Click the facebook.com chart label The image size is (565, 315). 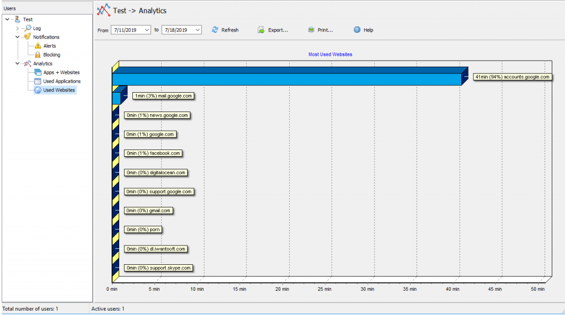coord(153,153)
